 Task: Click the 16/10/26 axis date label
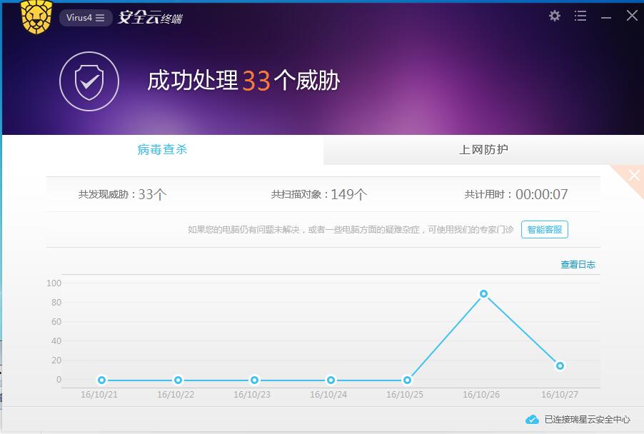point(481,395)
